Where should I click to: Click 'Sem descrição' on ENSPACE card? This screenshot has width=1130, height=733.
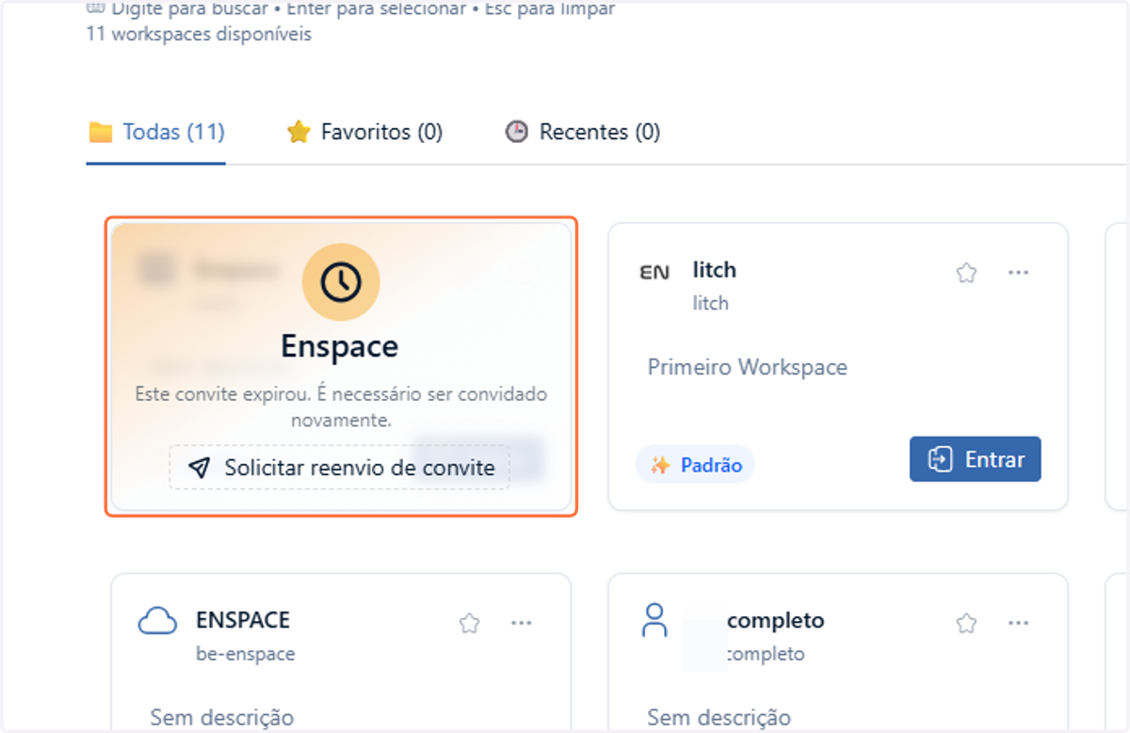pyautogui.click(x=222, y=718)
